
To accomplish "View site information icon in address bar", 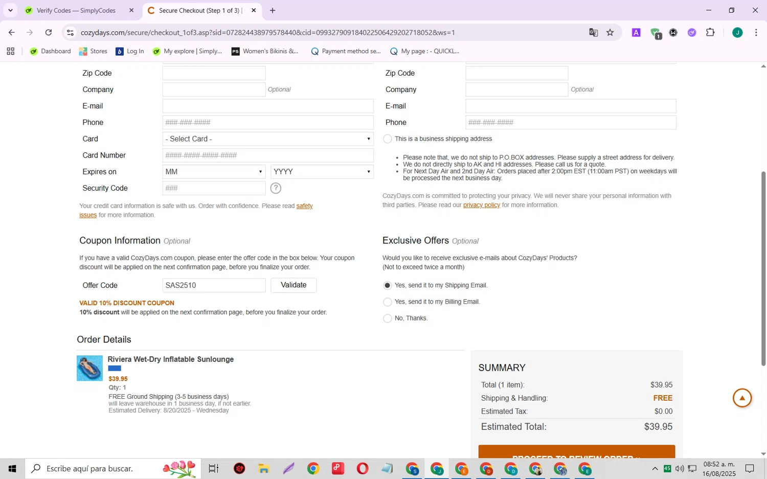I will (x=71, y=33).
